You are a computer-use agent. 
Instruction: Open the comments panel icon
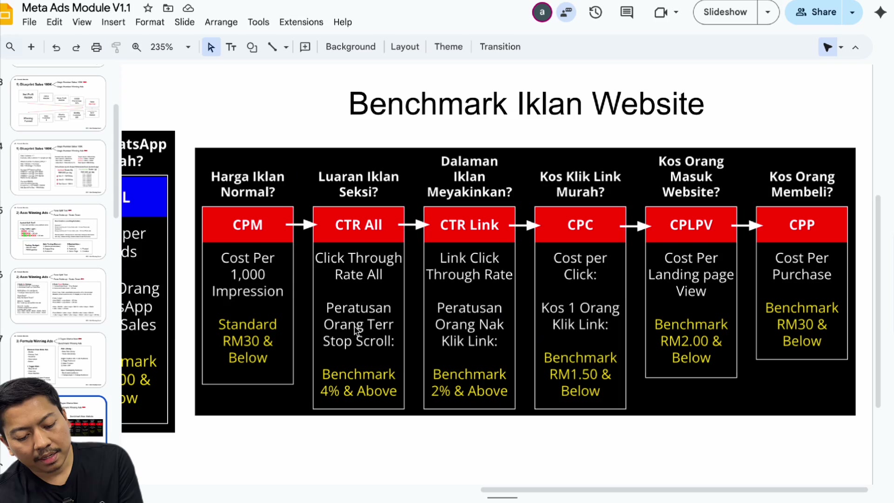(x=627, y=12)
